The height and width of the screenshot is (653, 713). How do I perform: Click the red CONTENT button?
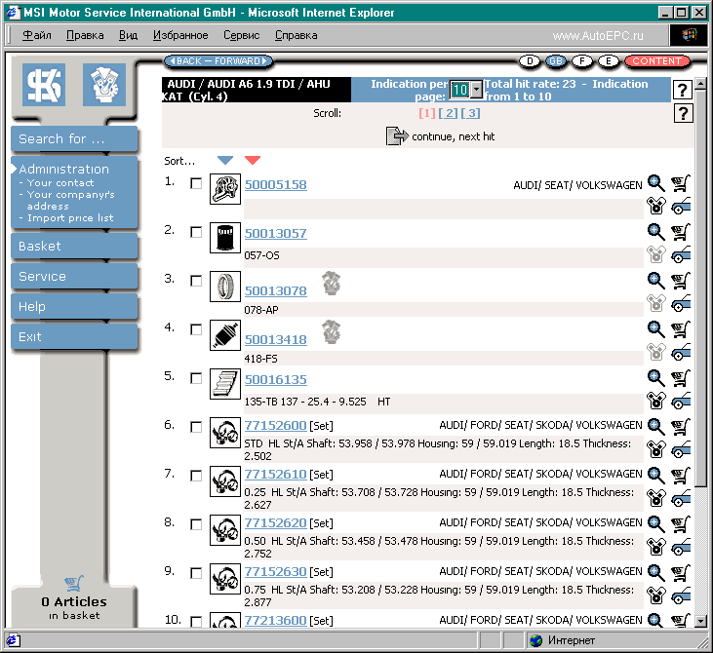click(x=656, y=60)
